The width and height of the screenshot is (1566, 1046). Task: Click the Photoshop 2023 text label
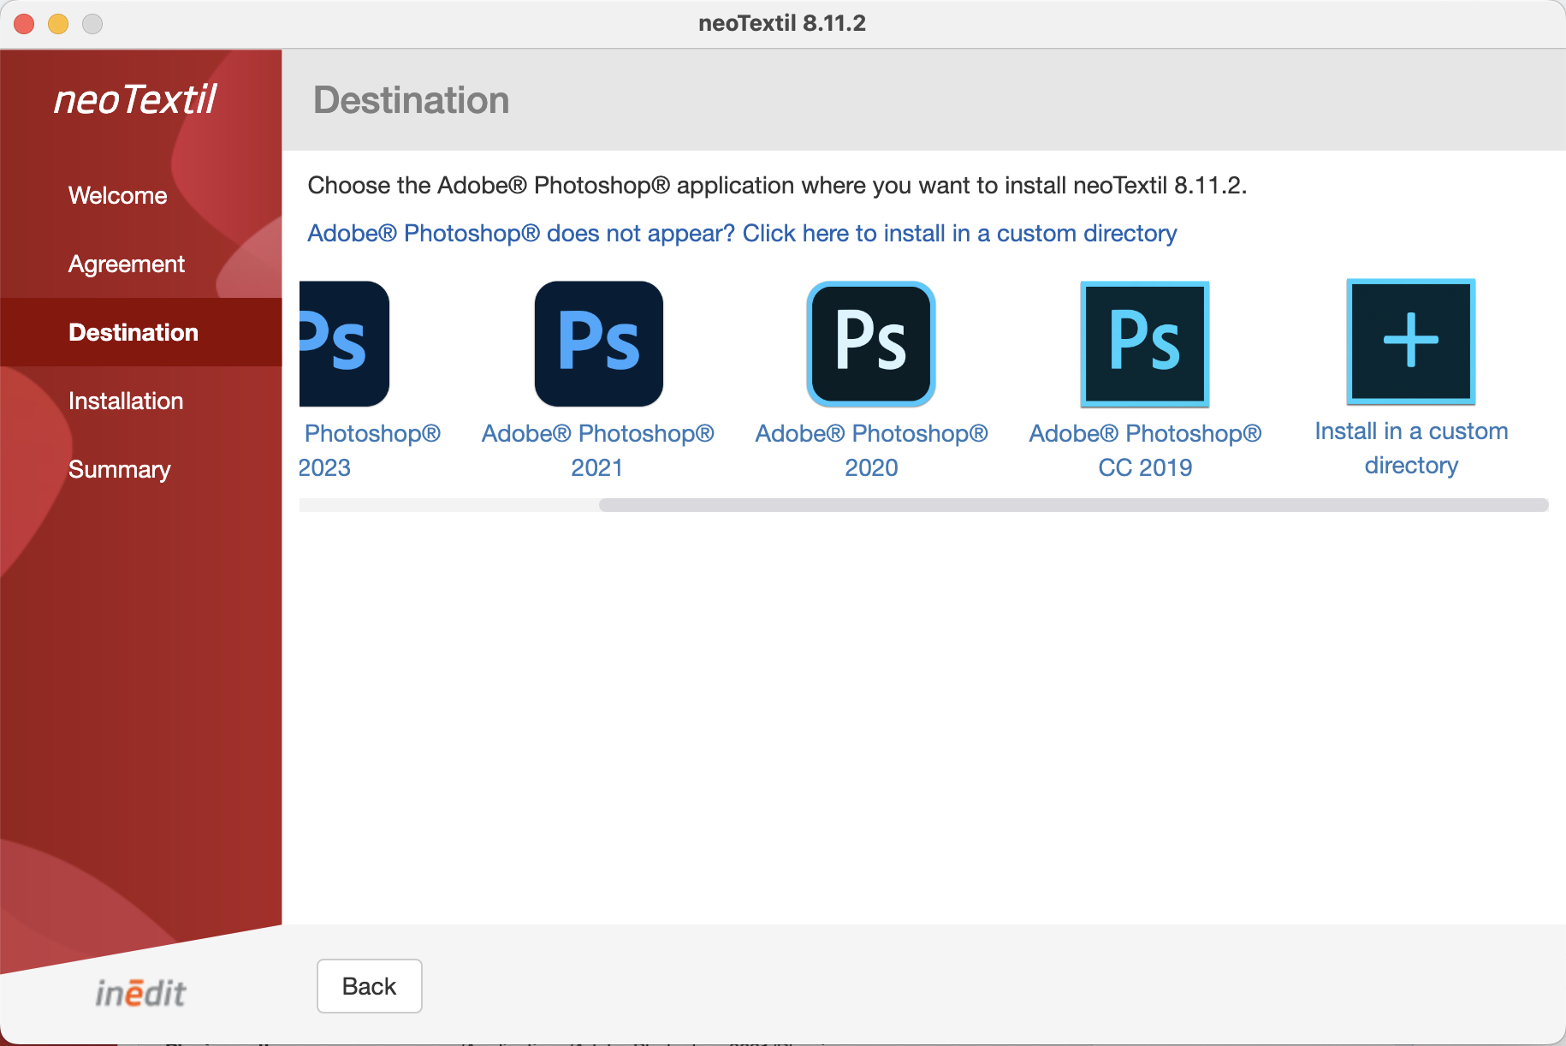pos(370,450)
